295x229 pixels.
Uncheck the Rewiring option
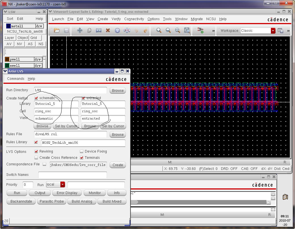(36, 151)
